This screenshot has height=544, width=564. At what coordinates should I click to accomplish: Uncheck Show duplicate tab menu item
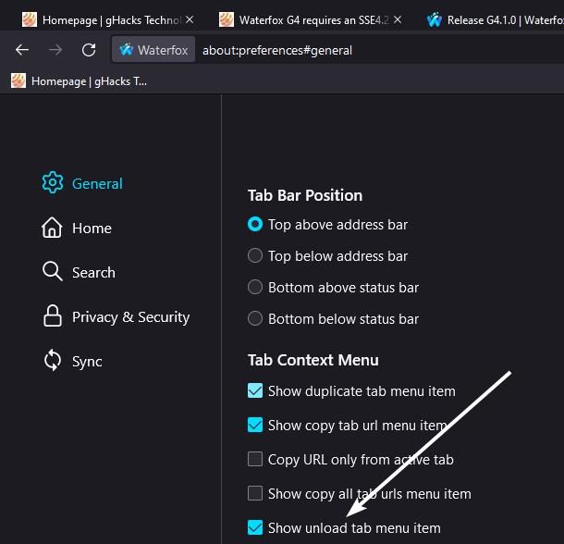[x=255, y=390]
